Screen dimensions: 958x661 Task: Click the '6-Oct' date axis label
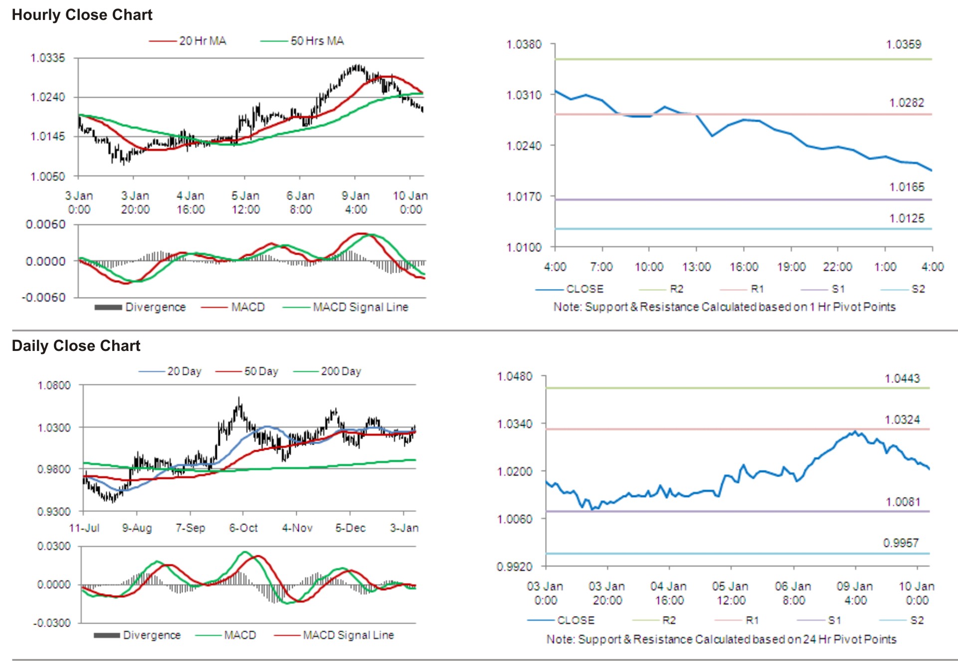point(243,528)
